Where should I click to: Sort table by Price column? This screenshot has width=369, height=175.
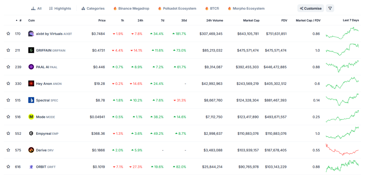102,20
